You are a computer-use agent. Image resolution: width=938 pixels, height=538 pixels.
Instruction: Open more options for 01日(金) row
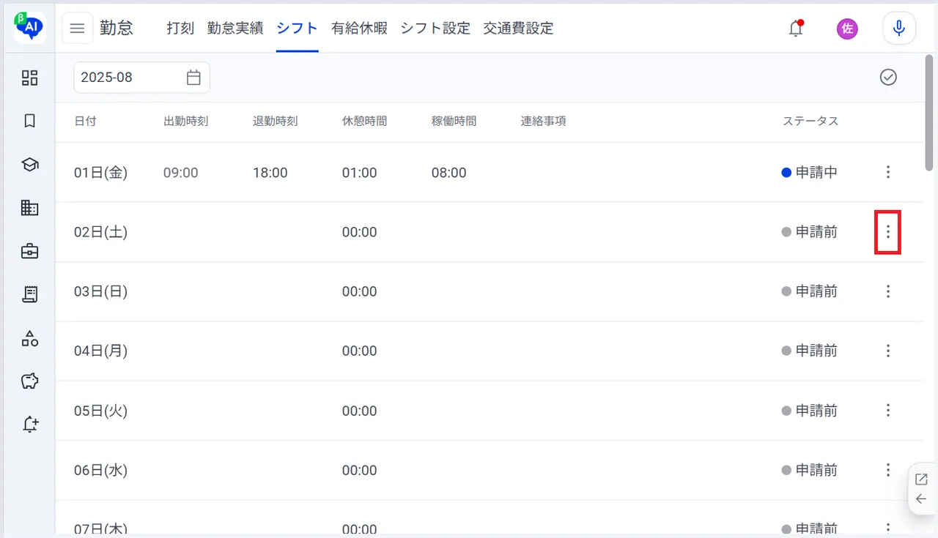pos(888,172)
